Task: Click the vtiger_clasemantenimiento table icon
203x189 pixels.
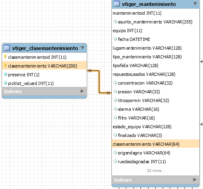Action: click(x=7, y=48)
